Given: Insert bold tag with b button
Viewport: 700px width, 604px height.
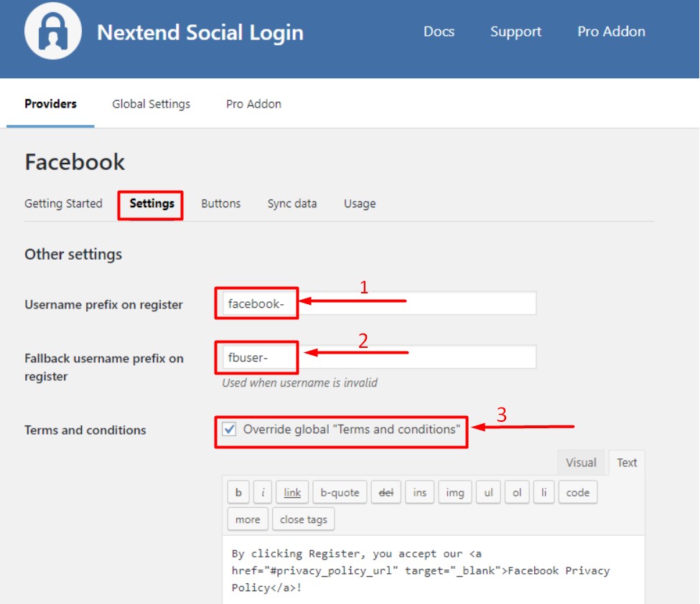Looking at the screenshot, I should tap(238, 493).
